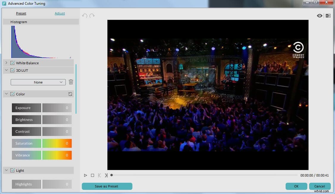This screenshot has height=194, width=335.
Task: Click the Save as Preset button
Action: [107, 186]
